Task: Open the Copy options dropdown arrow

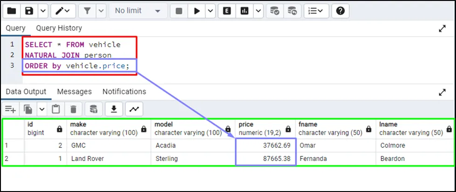Action: 42,109
